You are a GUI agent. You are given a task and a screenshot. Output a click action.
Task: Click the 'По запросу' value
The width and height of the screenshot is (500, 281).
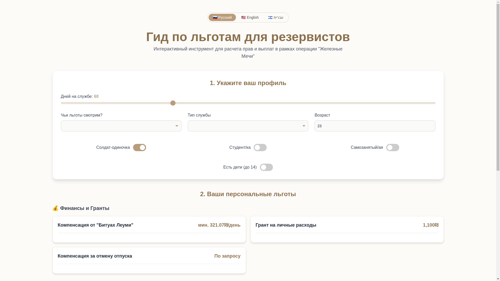(227, 256)
